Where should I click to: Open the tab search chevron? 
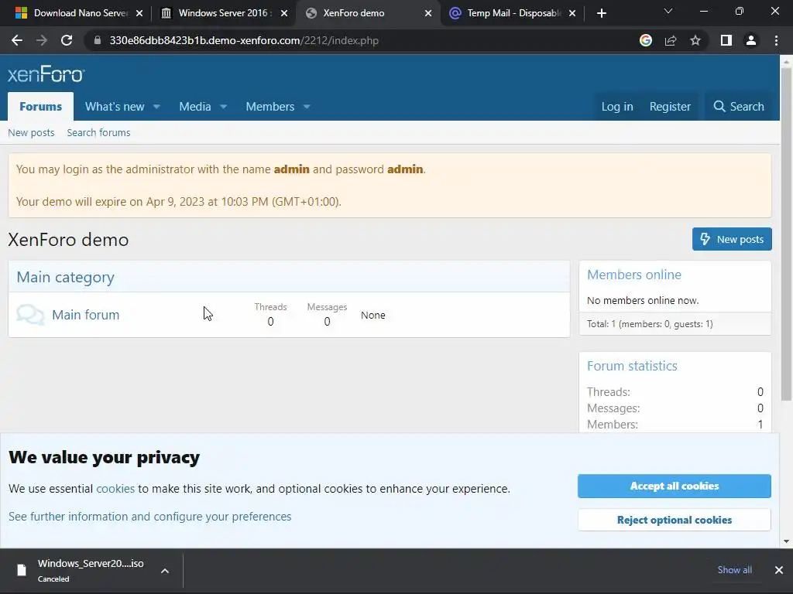point(668,11)
